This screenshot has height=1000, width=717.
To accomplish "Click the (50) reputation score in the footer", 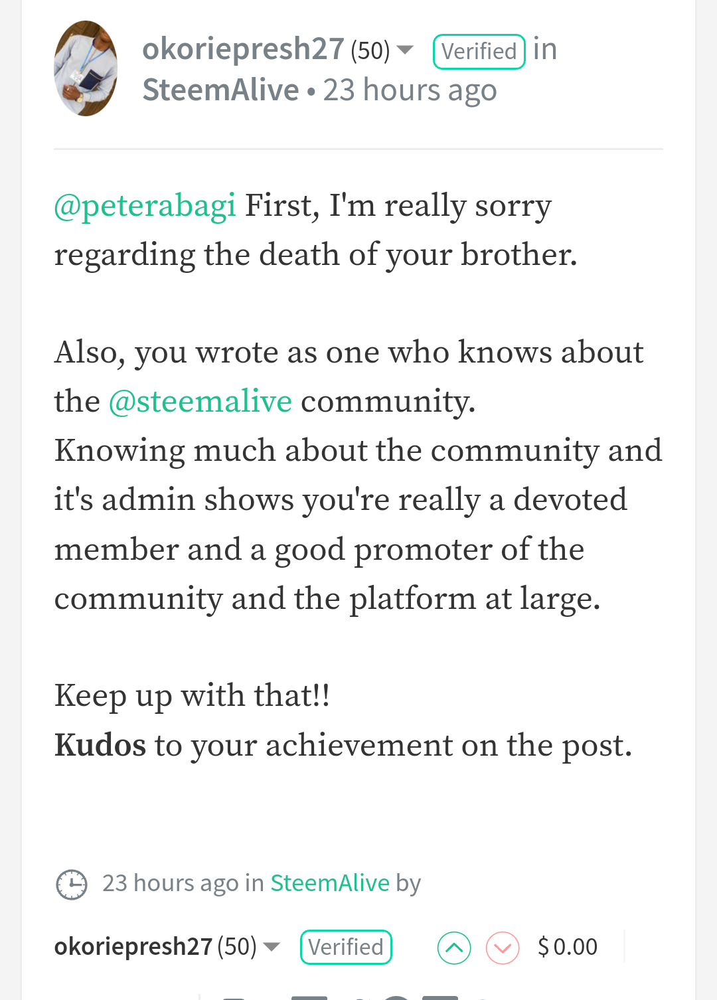I will point(236,947).
